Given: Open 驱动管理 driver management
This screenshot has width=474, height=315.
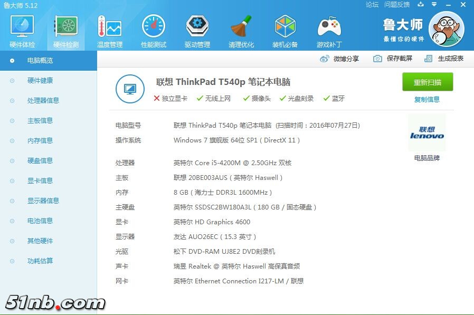Looking at the screenshot, I should click(197, 29).
